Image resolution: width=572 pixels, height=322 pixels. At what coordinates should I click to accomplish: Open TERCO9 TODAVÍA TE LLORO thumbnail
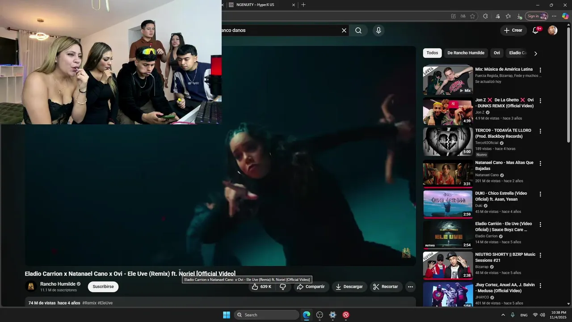click(448, 142)
